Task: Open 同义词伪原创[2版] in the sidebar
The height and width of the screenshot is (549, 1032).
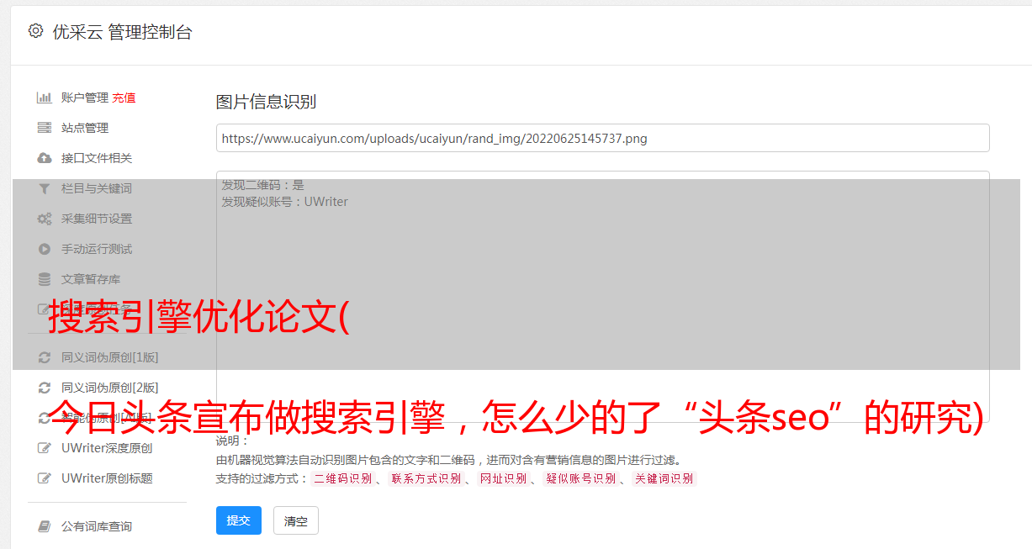Action: tap(110, 388)
